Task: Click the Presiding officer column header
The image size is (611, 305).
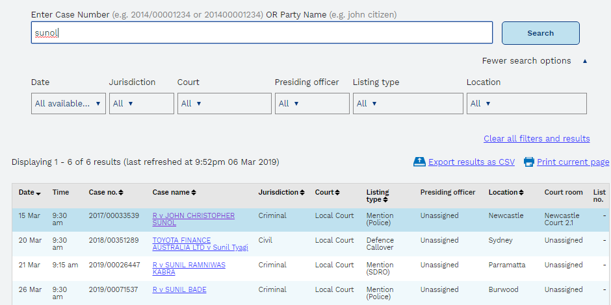Action: (x=448, y=192)
